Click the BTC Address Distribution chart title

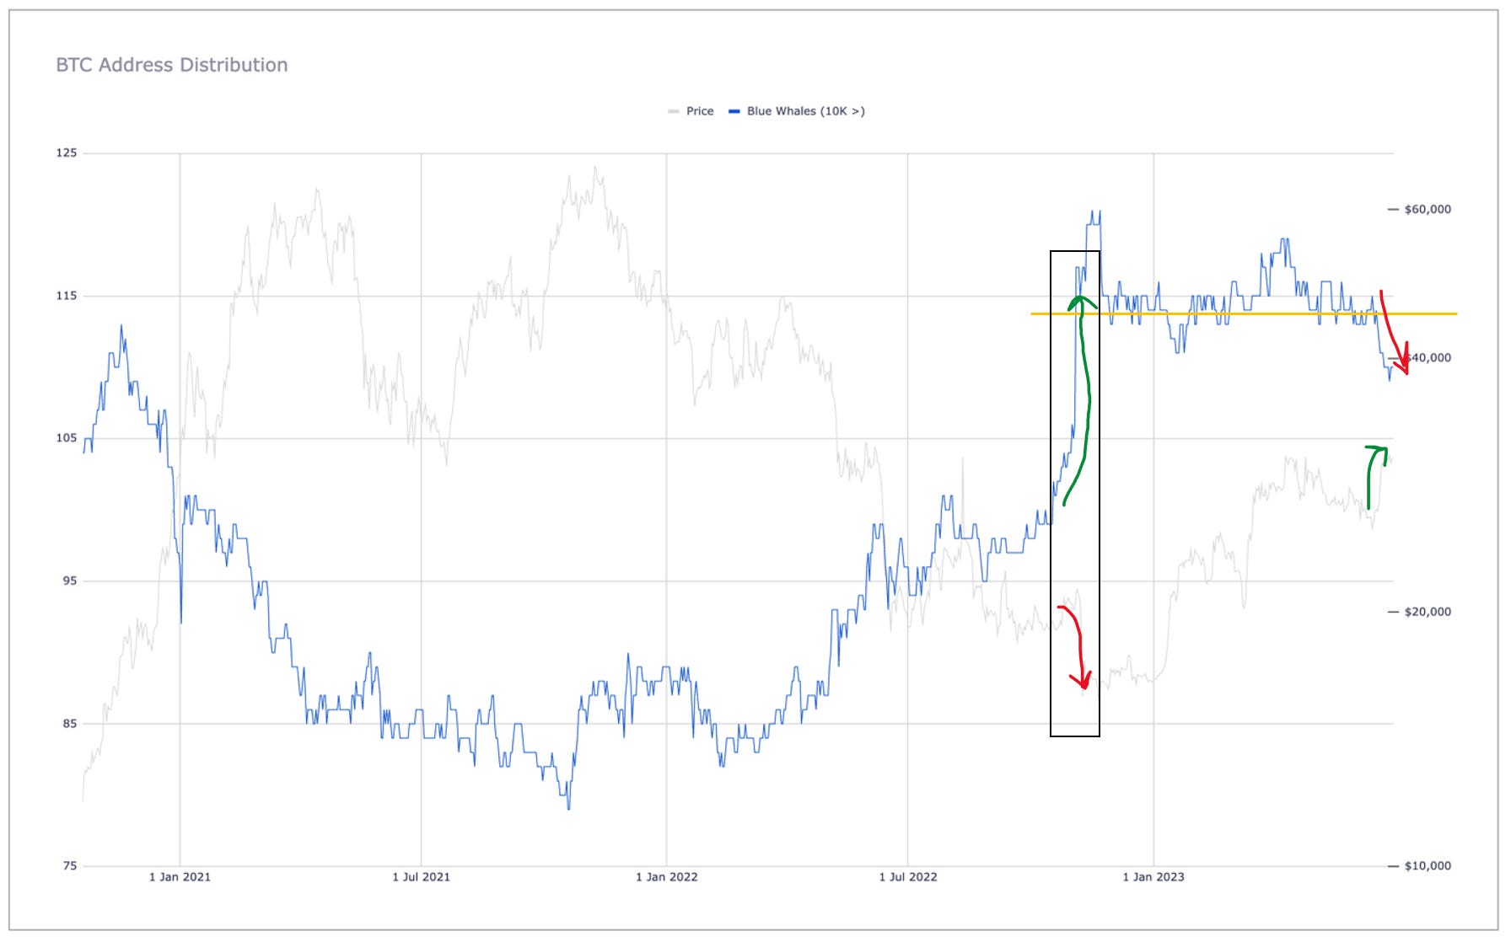point(172,64)
